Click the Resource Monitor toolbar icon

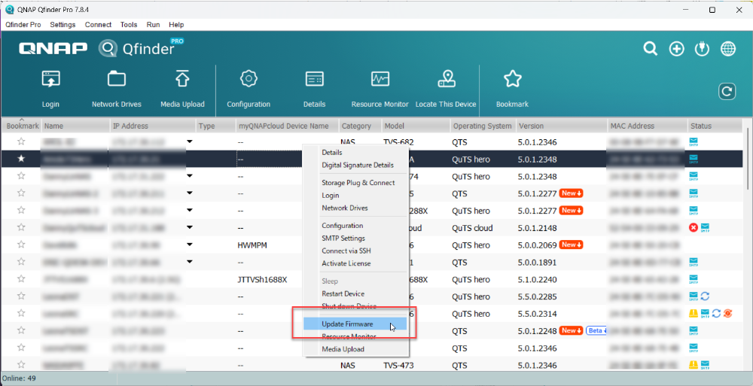point(380,79)
